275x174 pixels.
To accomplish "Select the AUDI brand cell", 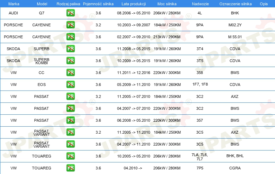I will pos(13,13).
